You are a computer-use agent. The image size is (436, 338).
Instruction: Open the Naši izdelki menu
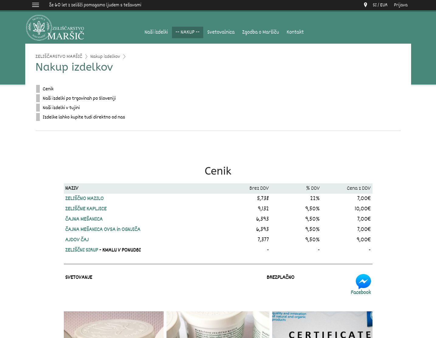coord(156,32)
